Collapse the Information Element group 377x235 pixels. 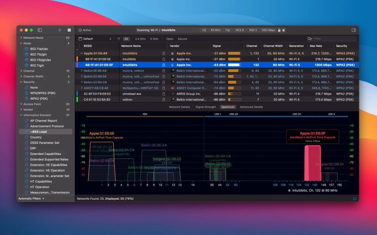point(21,115)
